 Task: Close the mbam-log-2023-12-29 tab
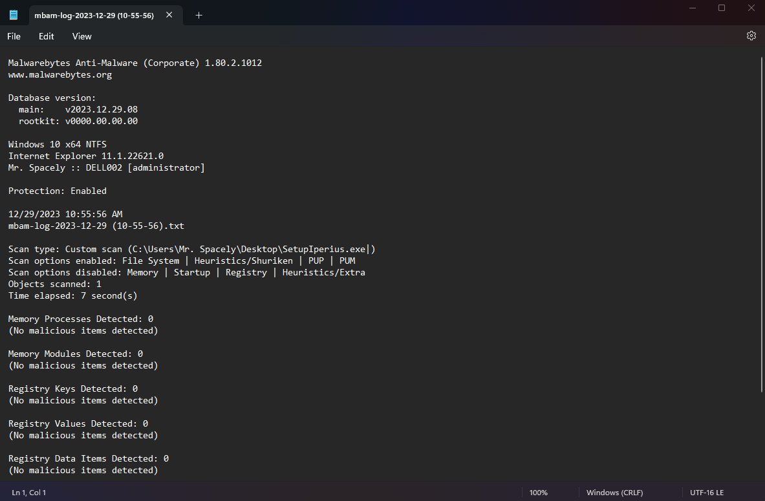click(169, 15)
